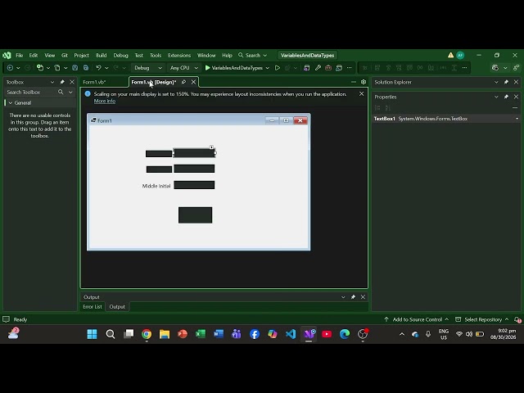Pin the Properties panel
The image size is (524, 393).
[506, 97]
